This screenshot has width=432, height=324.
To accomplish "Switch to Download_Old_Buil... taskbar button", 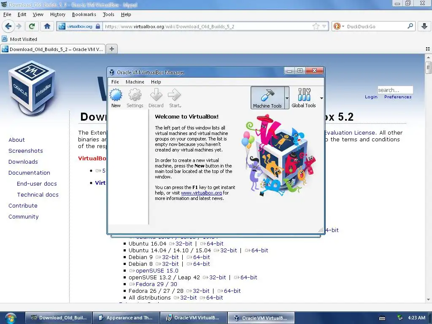I will click(59, 318).
